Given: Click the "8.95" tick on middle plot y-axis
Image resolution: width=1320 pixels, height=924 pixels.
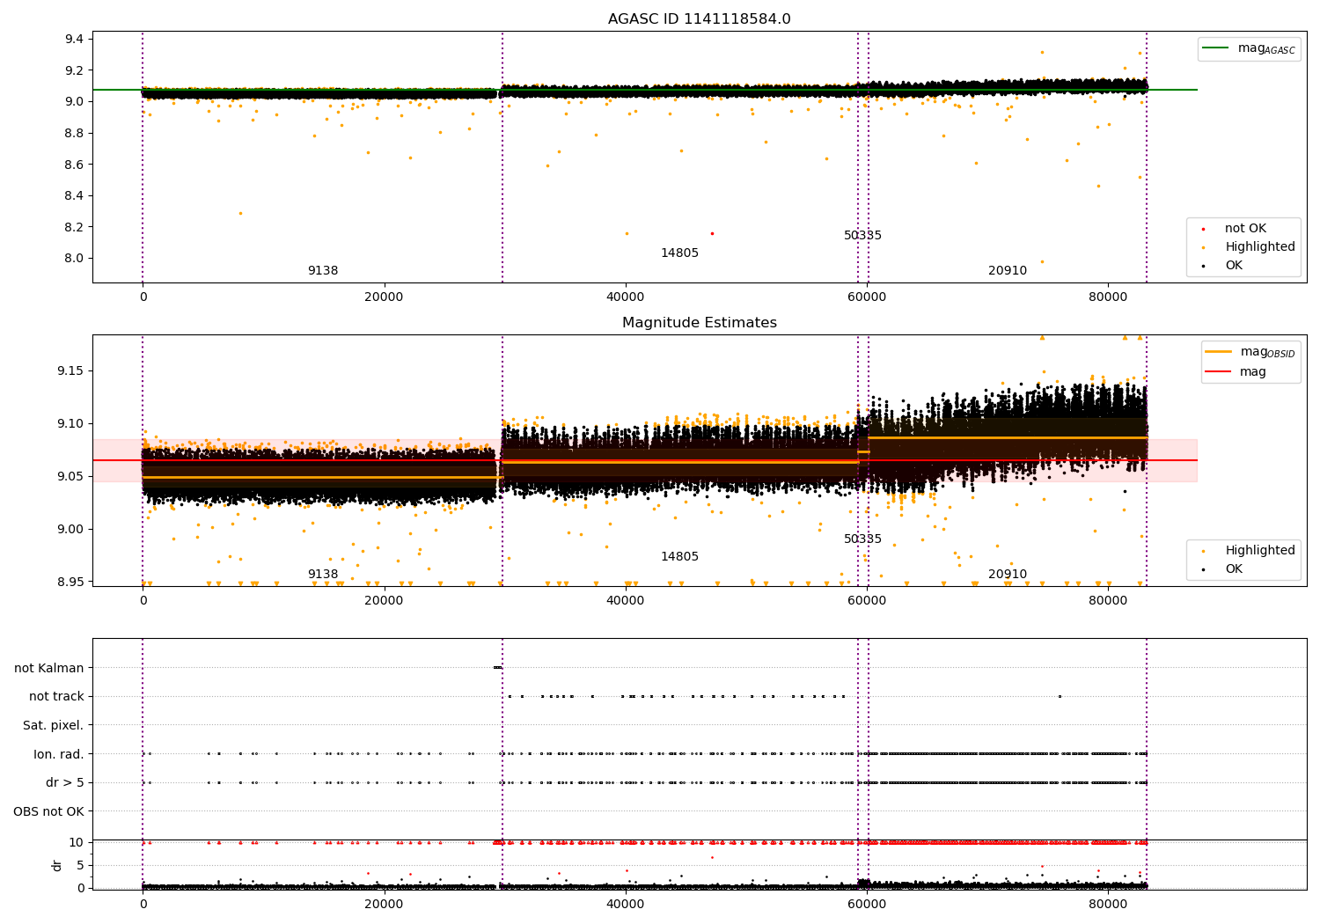Looking at the screenshot, I should pos(70,582).
